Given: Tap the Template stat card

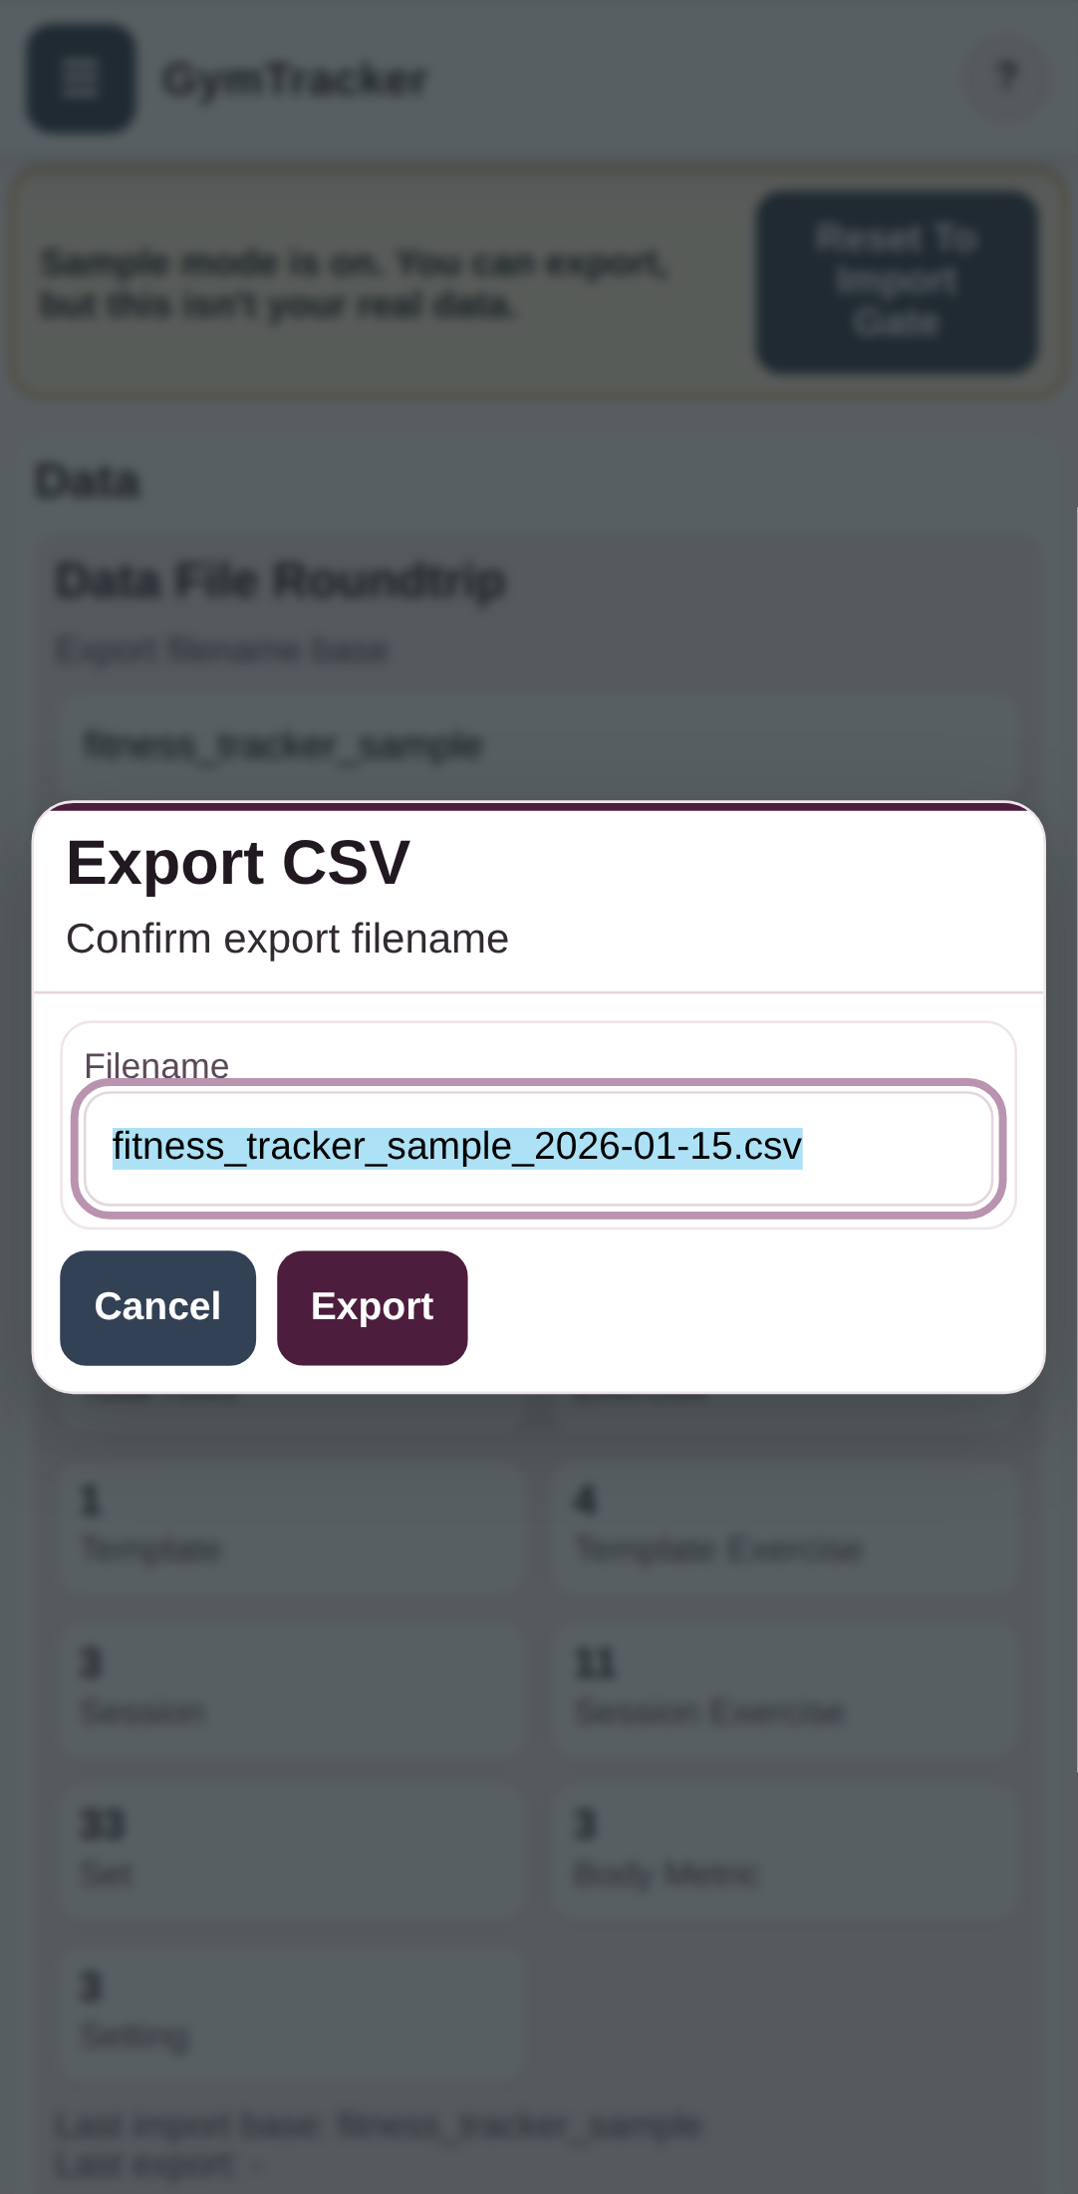Looking at the screenshot, I should coord(294,1526).
